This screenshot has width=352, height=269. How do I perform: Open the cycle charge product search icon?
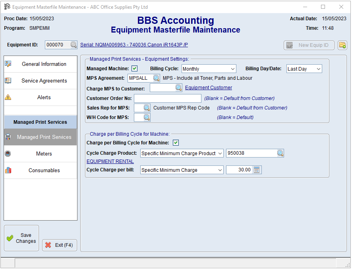click(x=280, y=154)
